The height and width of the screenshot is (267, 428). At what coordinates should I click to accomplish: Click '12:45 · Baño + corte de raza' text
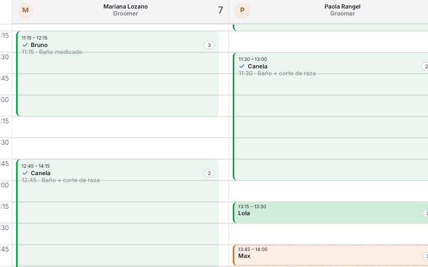[60, 180]
